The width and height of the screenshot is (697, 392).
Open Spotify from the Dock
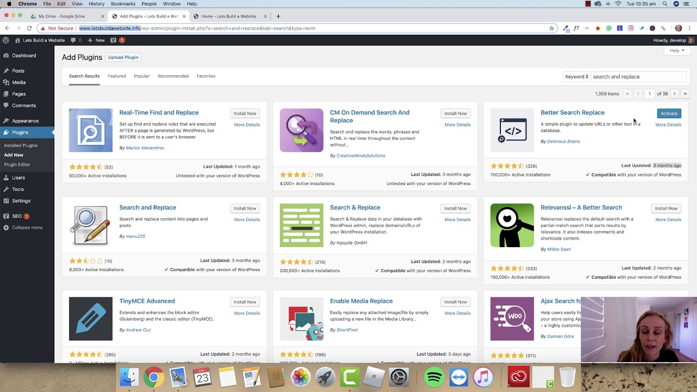(434, 377)
